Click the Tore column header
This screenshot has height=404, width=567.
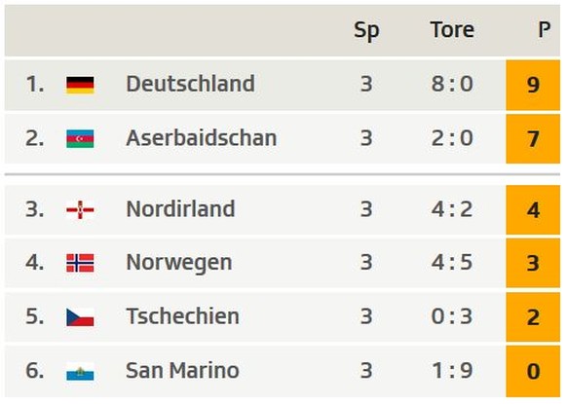[x=452, y=29]
